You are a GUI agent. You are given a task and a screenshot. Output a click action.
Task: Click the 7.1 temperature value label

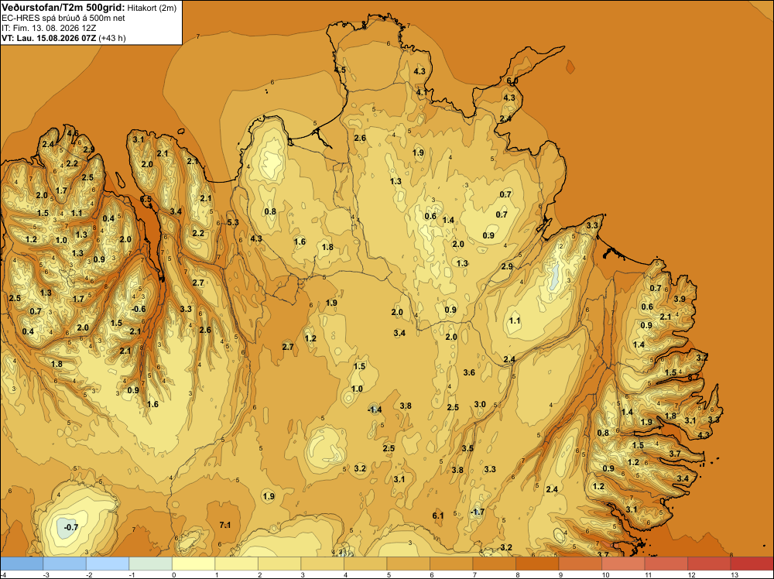pyautogui.click(x=225, y=525)
